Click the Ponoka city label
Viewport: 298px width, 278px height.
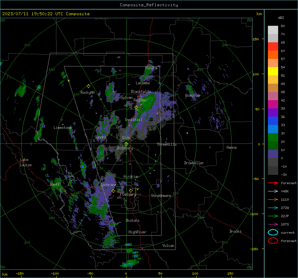tap(151, 68)
